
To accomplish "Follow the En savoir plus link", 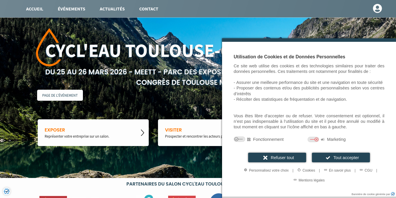I will [x=340, y=170].
